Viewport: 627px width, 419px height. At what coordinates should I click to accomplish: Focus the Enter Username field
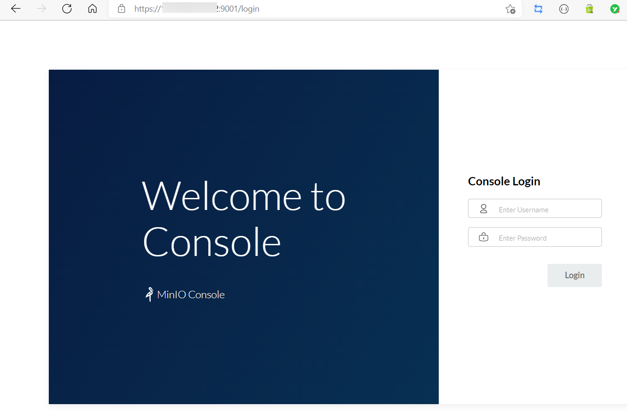[535, 209]
